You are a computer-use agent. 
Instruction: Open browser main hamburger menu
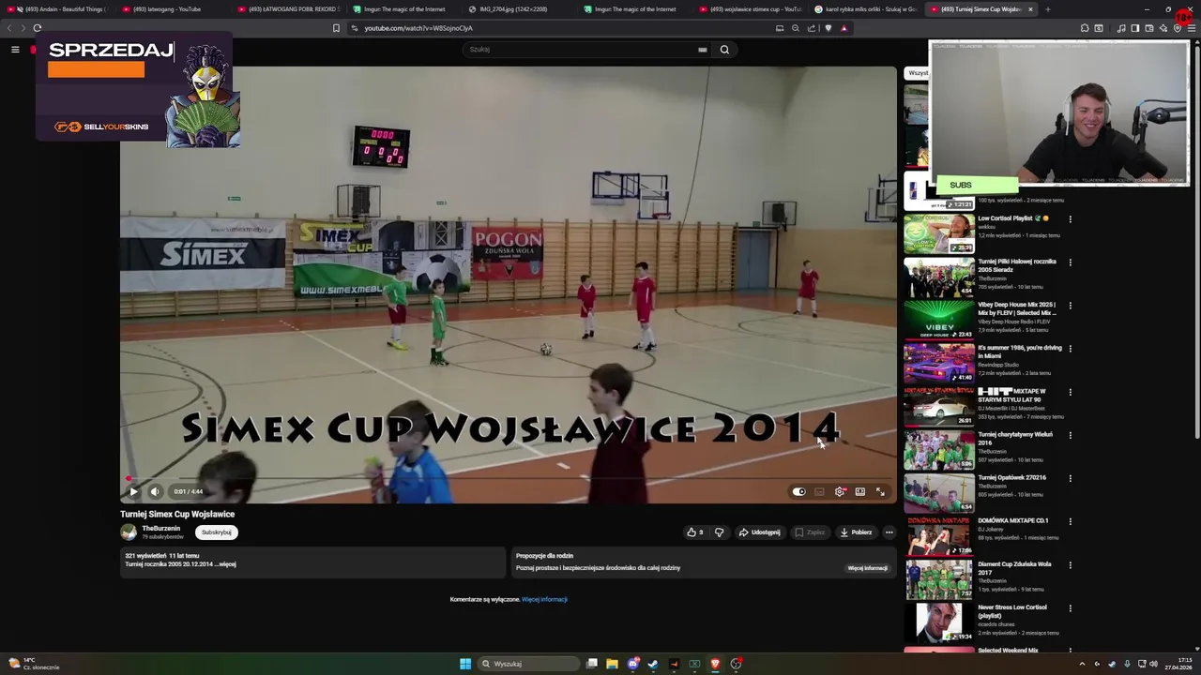click(x=1192, y=28)
